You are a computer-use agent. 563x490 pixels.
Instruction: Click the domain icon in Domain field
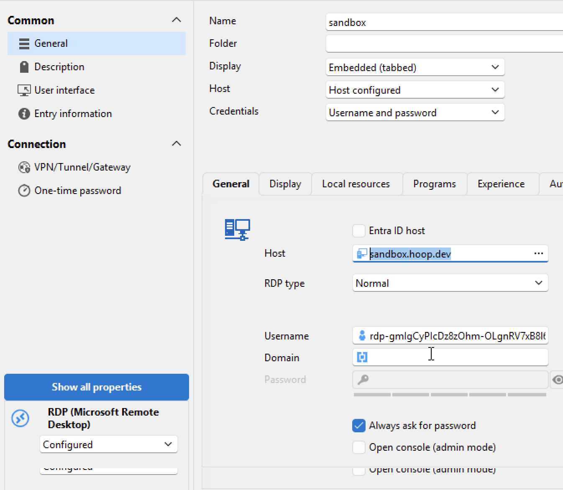click(x=362, y=357)
